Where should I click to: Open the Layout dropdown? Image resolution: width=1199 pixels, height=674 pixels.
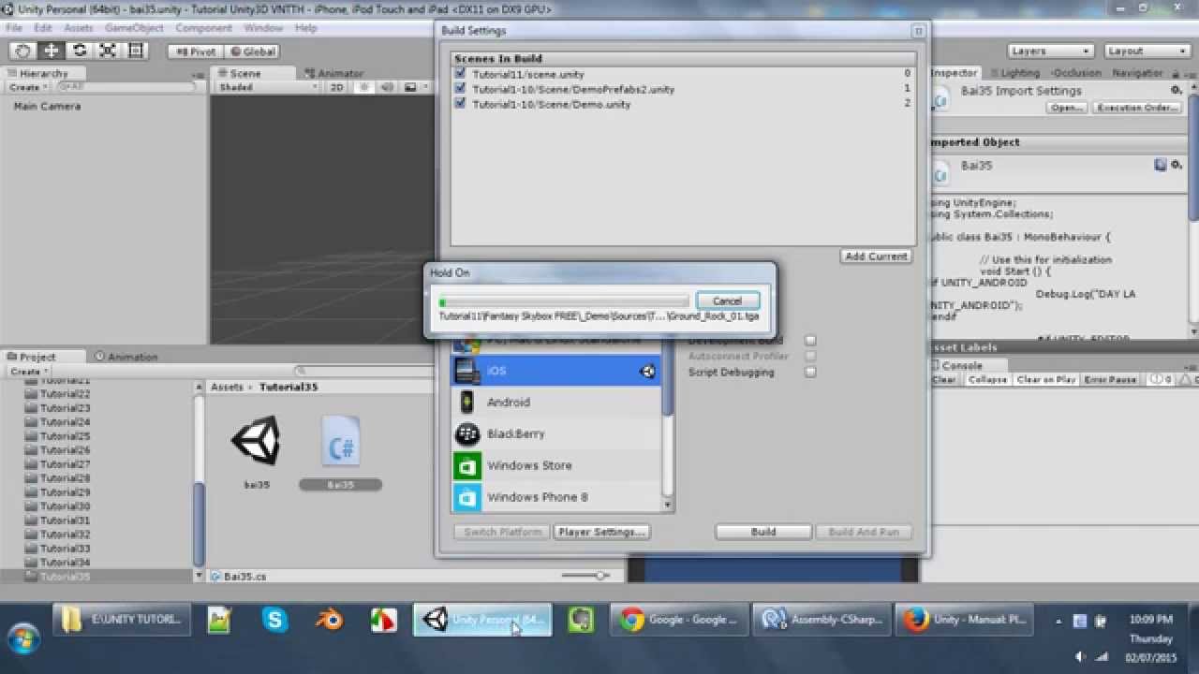pyautogui.click(x=1147, y=51)
